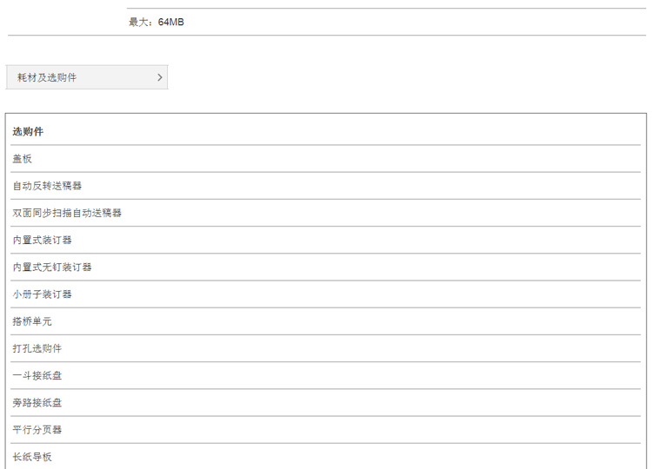Expand the 耗材及选购件 section button
This screenshot has width=652, height=469.
(86, 77)
